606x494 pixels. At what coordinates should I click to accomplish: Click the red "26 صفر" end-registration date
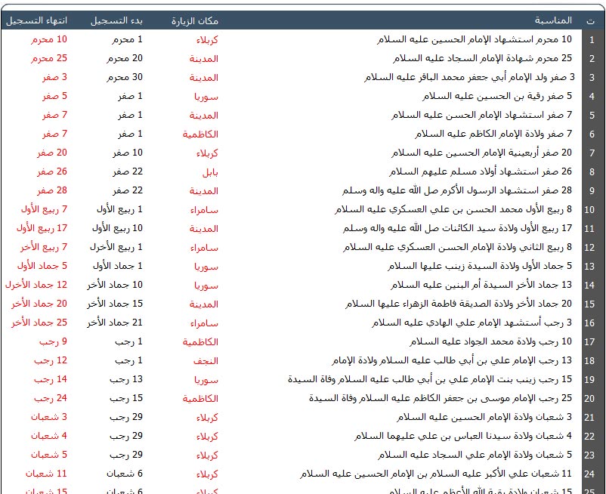tap(52, 172)
